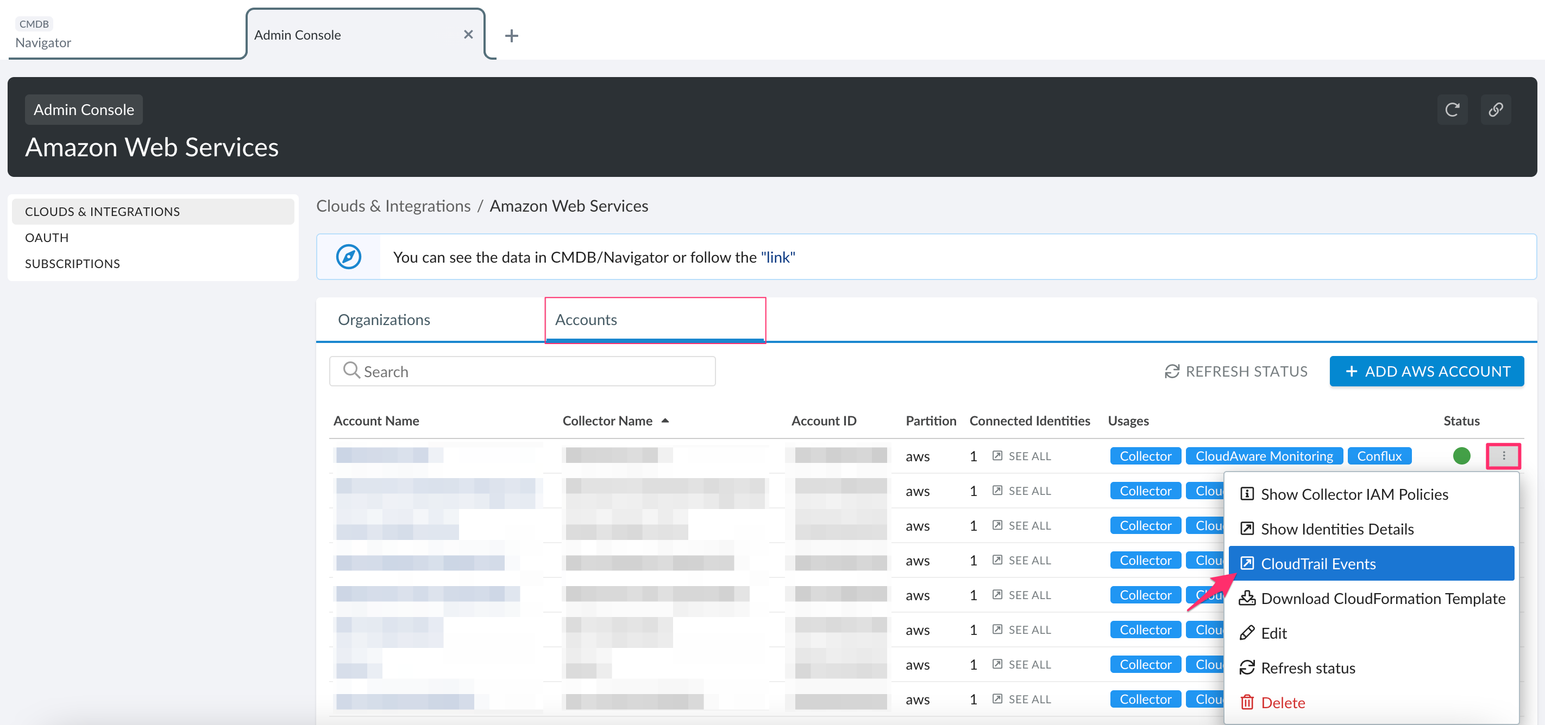Click the link icon beside the refresh icon
This screenshot has width=1545, height=725.
[1496, 110]
